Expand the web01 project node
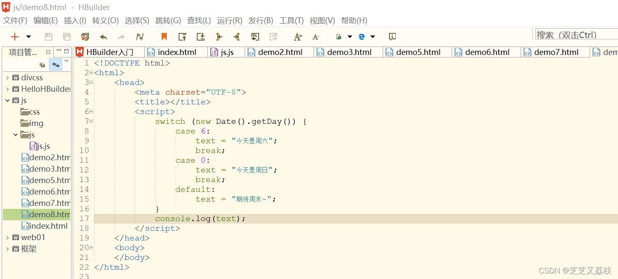 tap(7, 238)
